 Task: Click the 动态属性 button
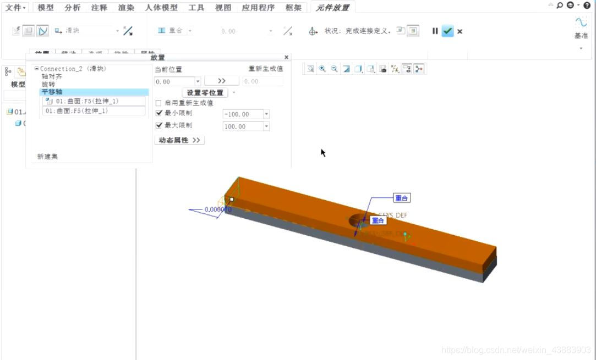(x=179, y=140)
